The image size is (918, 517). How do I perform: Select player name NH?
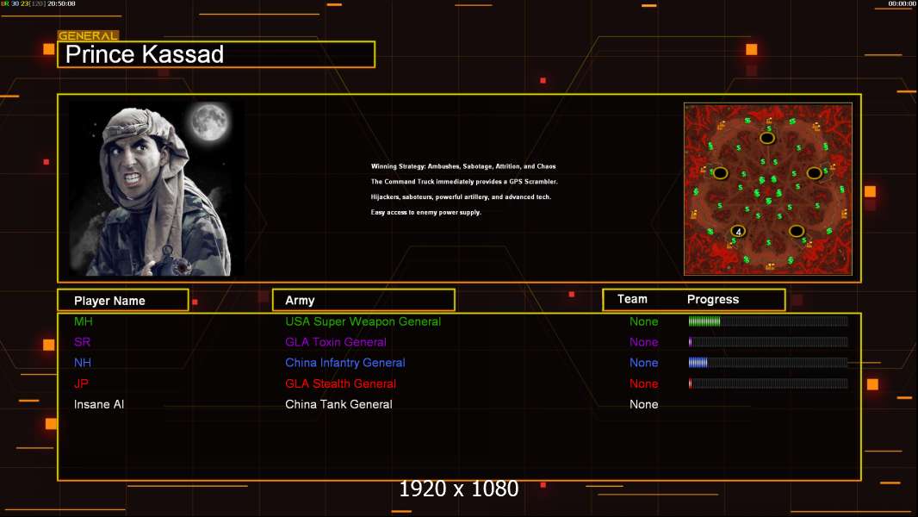coord(83,363)
